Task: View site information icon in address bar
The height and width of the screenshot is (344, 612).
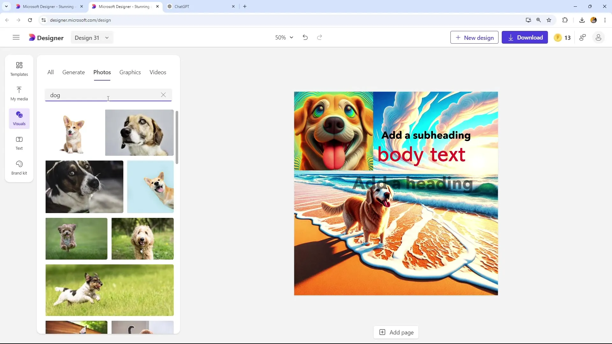Action: 44,20
